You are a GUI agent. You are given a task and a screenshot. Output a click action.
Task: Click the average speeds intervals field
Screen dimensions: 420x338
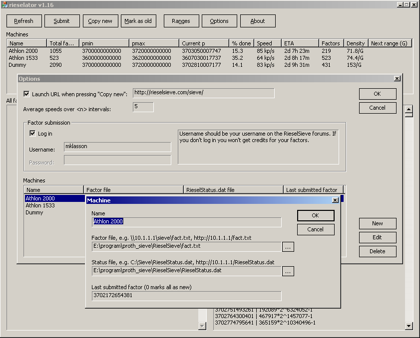pos(143,107)
